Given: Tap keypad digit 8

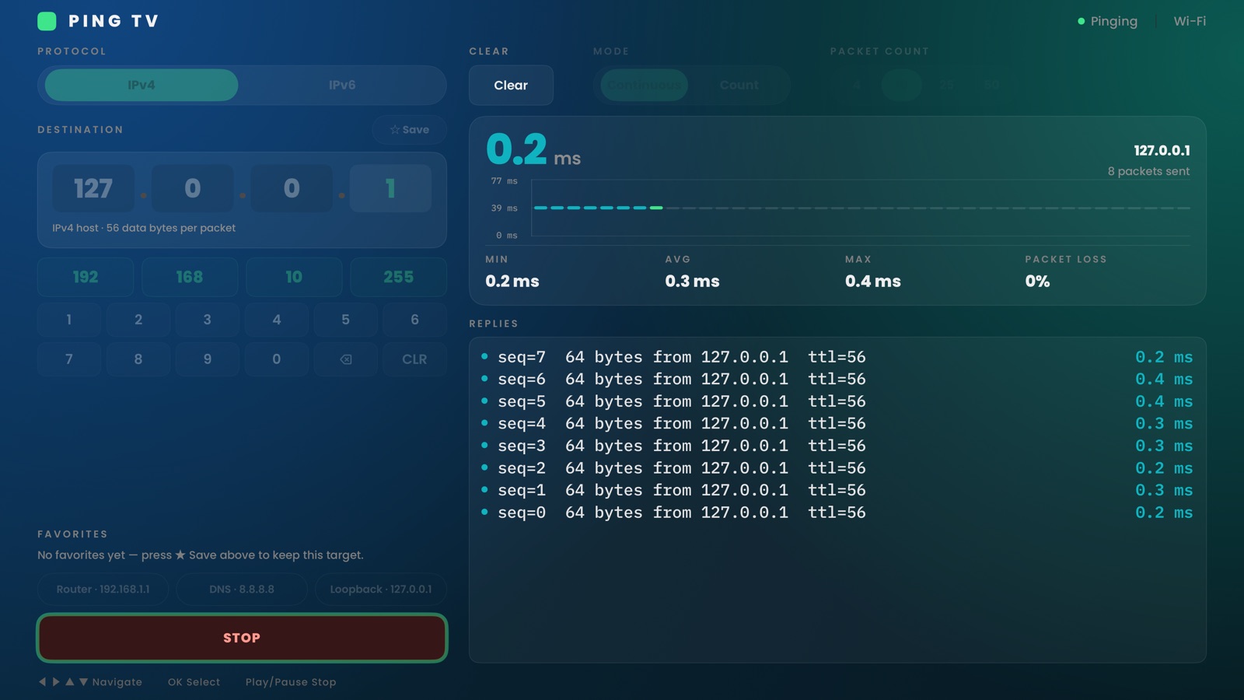Looking at the screenshot, I should [x=138, y=359].
